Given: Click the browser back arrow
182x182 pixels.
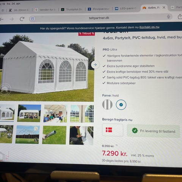Looking at the screenshot, I should [2, 19].
